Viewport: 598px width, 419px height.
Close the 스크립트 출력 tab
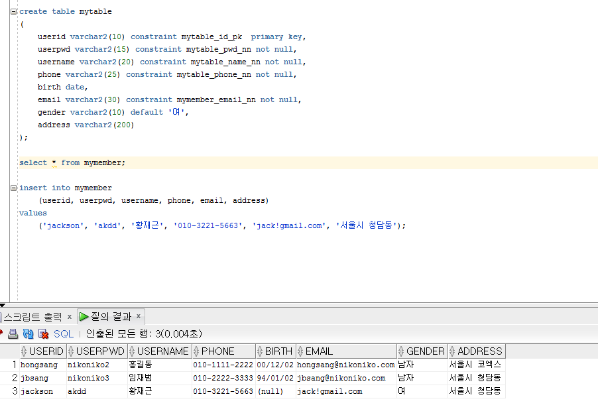click(x=70, y=316)
